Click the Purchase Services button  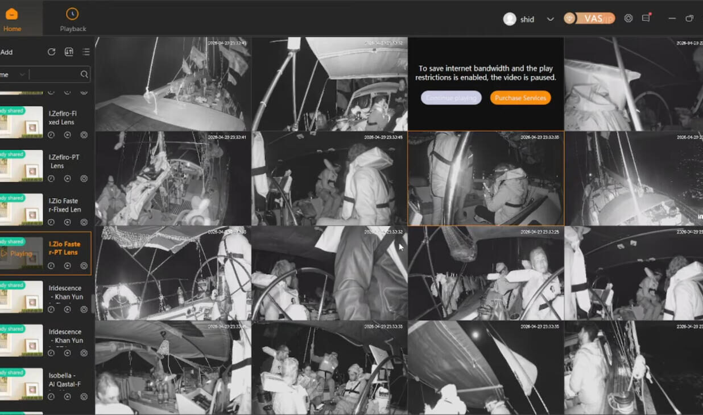[520, 98]
